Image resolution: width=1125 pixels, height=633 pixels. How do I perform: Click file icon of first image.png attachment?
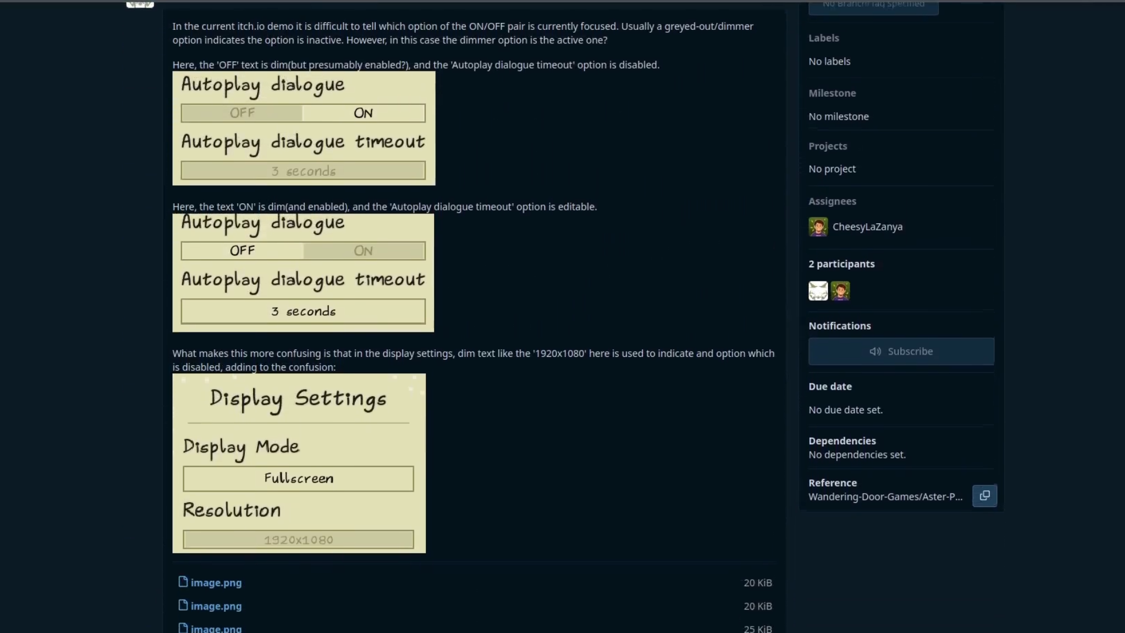pos(183,582)
